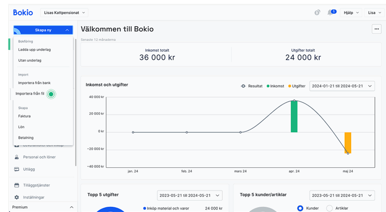Open the notifications bell
386x212 pixels.
click(x=330, y=12)
